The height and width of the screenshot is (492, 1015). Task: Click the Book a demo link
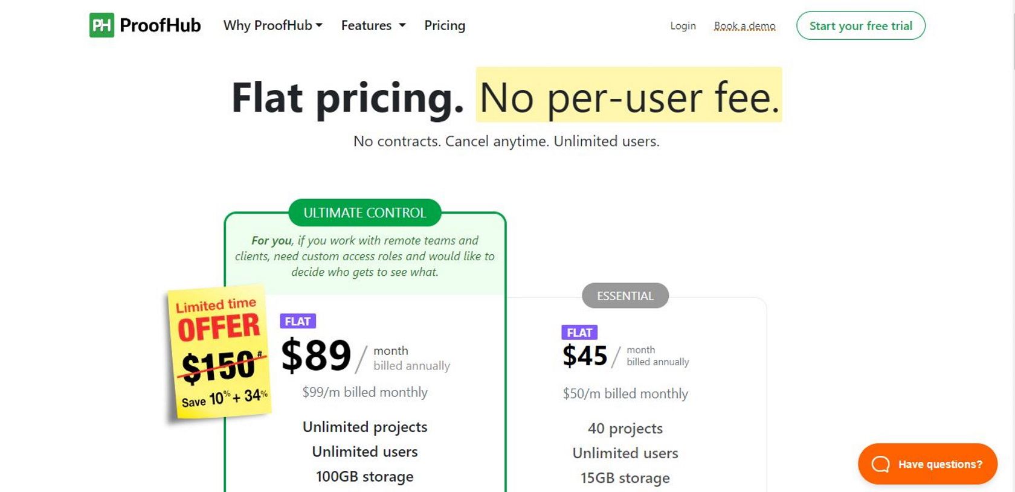[x=744, y=26]
